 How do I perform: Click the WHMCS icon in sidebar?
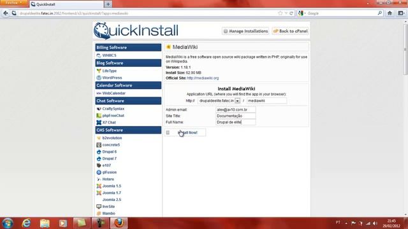99,55
